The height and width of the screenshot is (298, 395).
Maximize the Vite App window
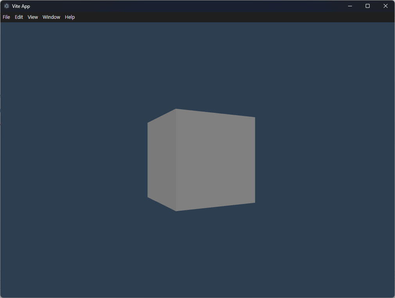point(368,6)
